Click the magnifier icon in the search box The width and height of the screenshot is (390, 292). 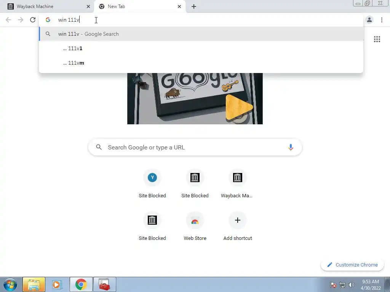coord(99,147)
